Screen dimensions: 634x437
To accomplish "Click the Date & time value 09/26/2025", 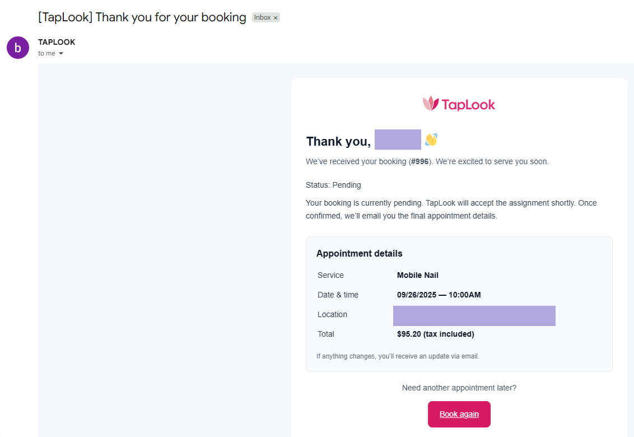I will pyautogui.click(x=438, y=295).
